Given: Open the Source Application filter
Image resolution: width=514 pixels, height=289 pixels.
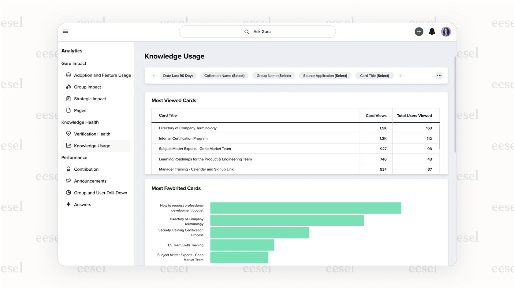Looking at the screenshot, I should [x=325, y=76].
